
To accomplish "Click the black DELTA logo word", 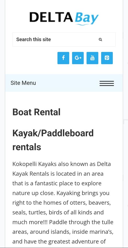I will (x=51, y=17).
